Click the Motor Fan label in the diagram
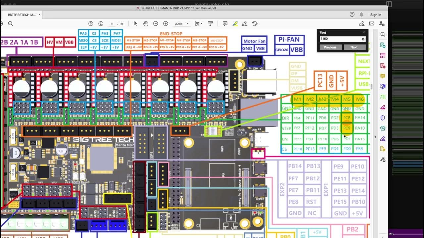Image resolution: width=424 pixels, height=238 pixels. 254,41
